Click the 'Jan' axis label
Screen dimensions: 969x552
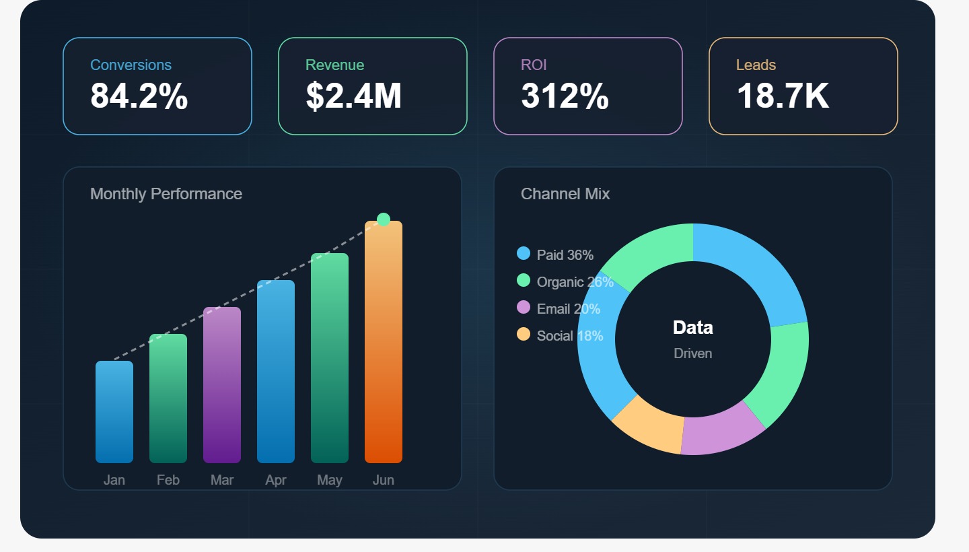(114, 480)
